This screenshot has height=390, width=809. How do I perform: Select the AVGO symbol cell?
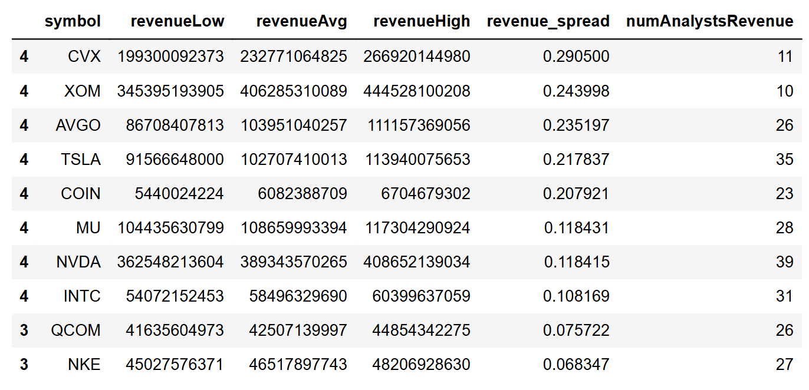[78, 125]
